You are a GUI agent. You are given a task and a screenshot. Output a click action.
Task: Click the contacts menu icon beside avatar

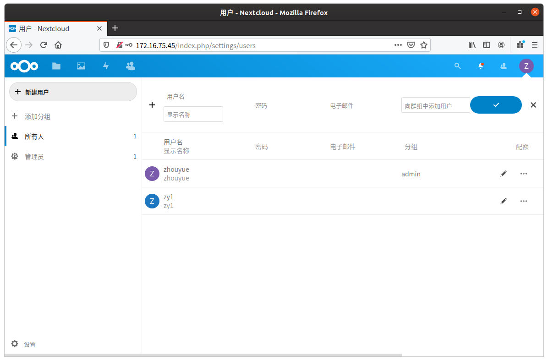tap(503, 66)
